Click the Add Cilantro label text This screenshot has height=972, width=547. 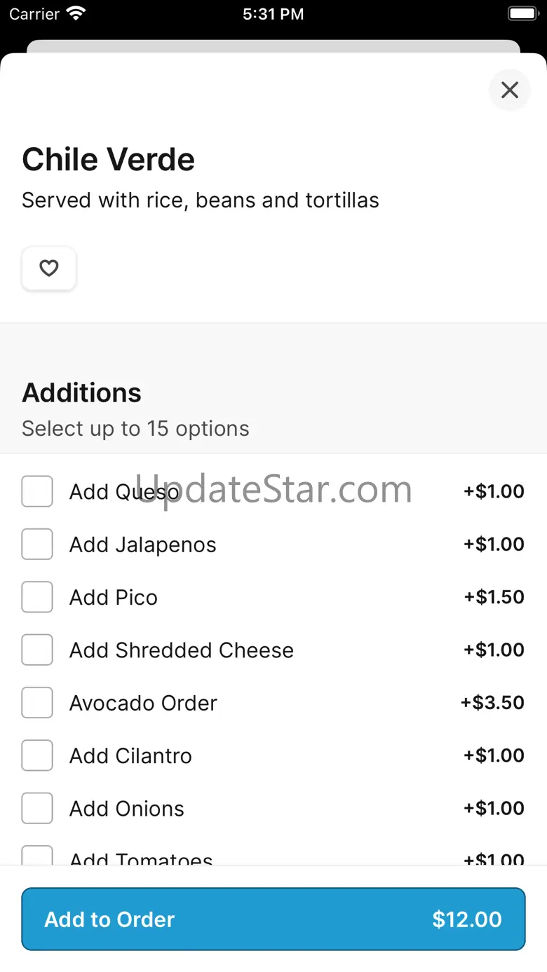pos(130,756)
